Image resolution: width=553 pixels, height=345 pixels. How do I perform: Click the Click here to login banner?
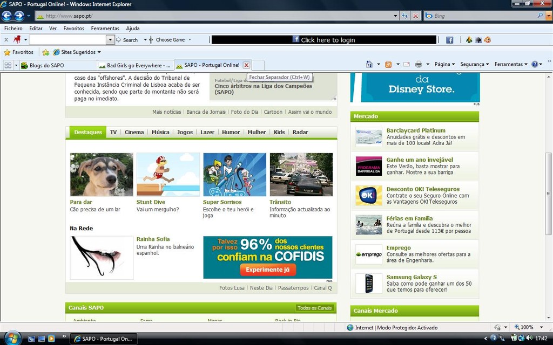pos(324,40)
